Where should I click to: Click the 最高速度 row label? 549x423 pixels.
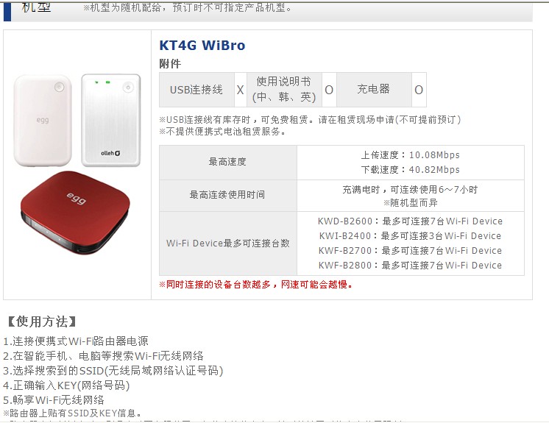tap(227, 162)
